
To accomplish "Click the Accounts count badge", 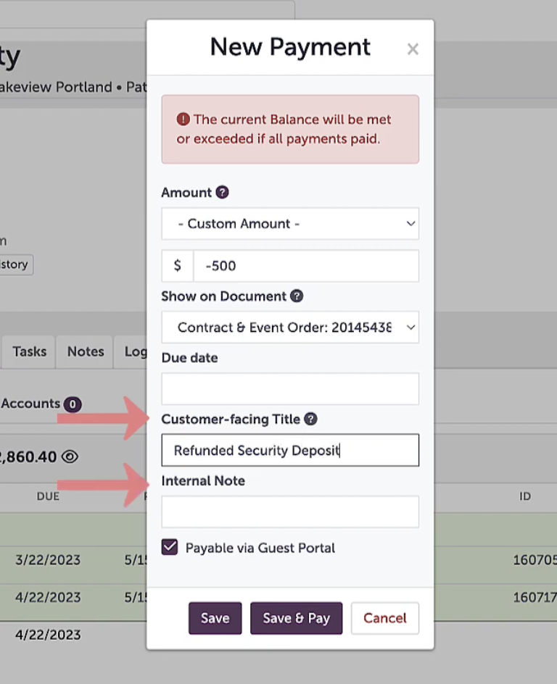I will tap(73, 404).
